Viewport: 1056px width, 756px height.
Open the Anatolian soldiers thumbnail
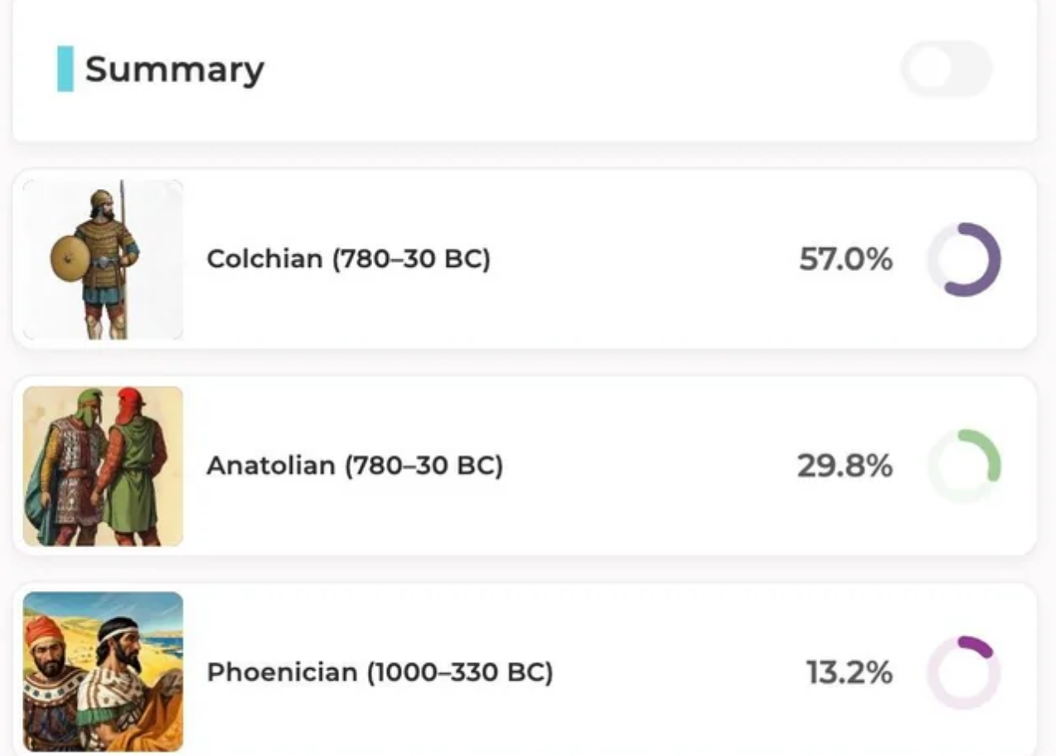(x=103, y=466)
